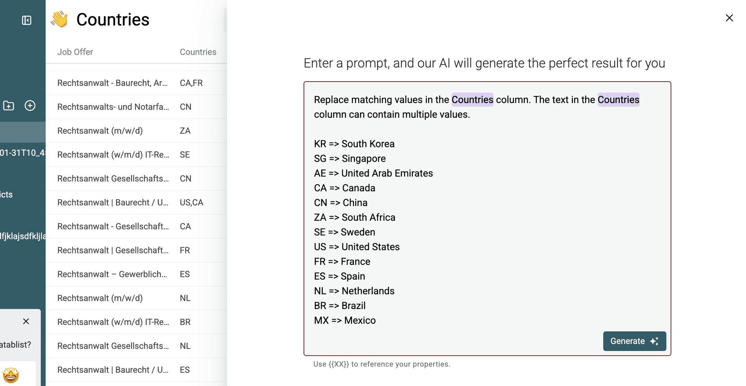The height and width of the screenshot is (386, 746).
Task: Dismiss the bottom-left popup
Action: pos(26,321)
